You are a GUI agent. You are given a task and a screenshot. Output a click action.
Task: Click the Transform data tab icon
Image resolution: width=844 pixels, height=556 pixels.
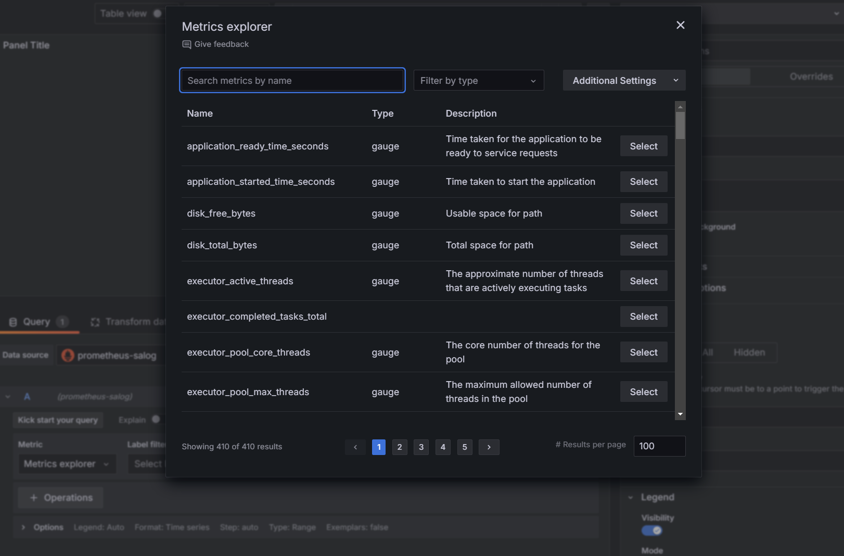(95, 322)
